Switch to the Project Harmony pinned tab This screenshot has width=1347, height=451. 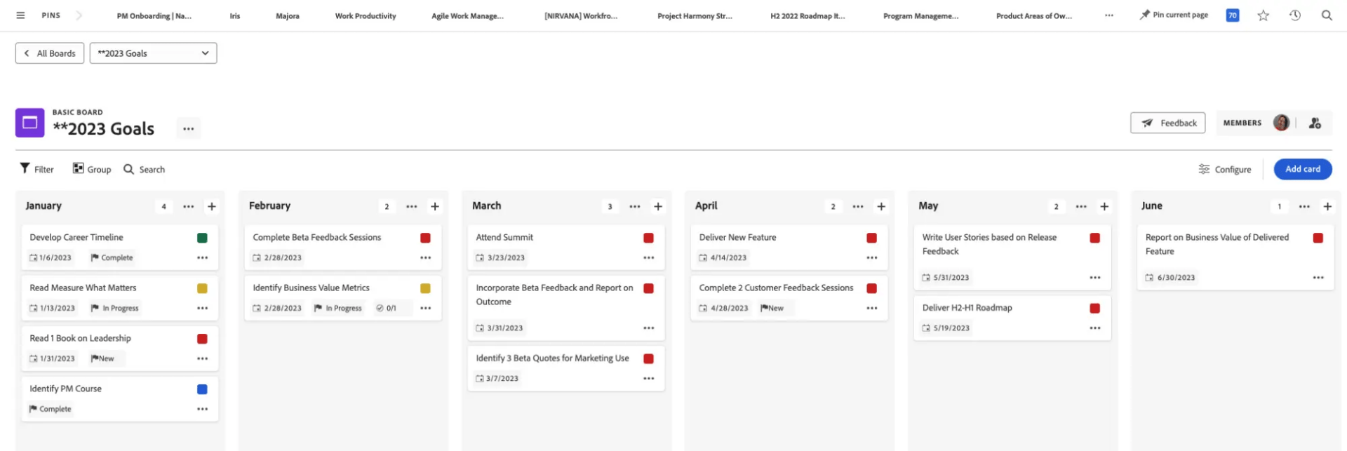(694, 16)
